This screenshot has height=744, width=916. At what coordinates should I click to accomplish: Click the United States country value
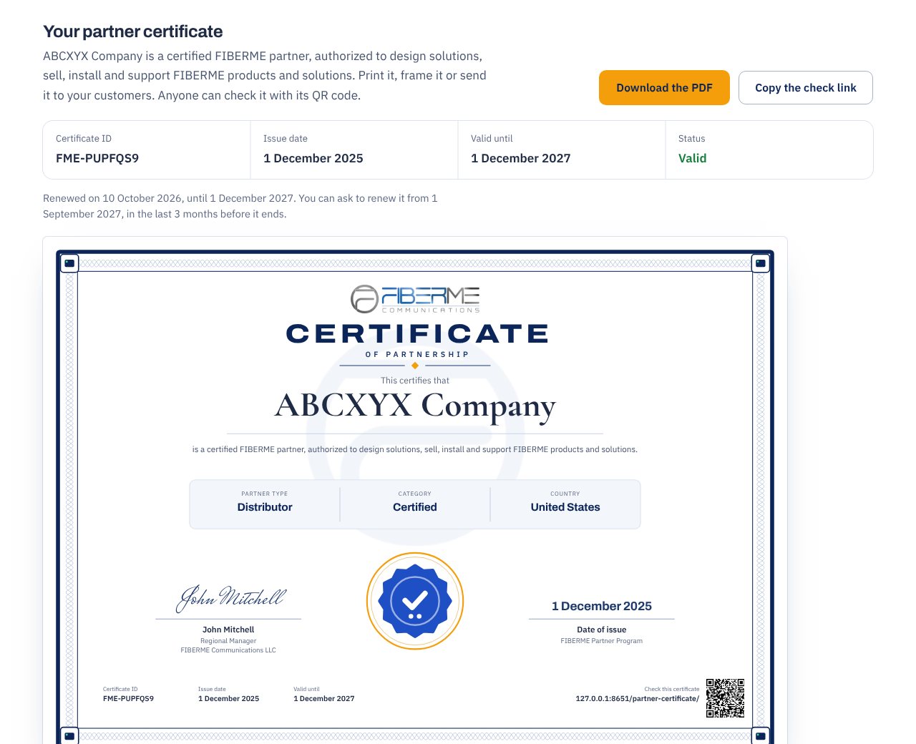pos(565,506)
